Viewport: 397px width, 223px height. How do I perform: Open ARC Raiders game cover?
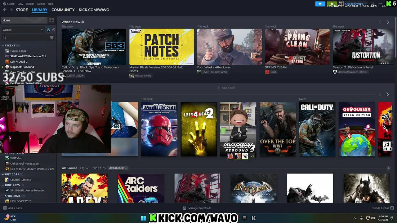141,188
